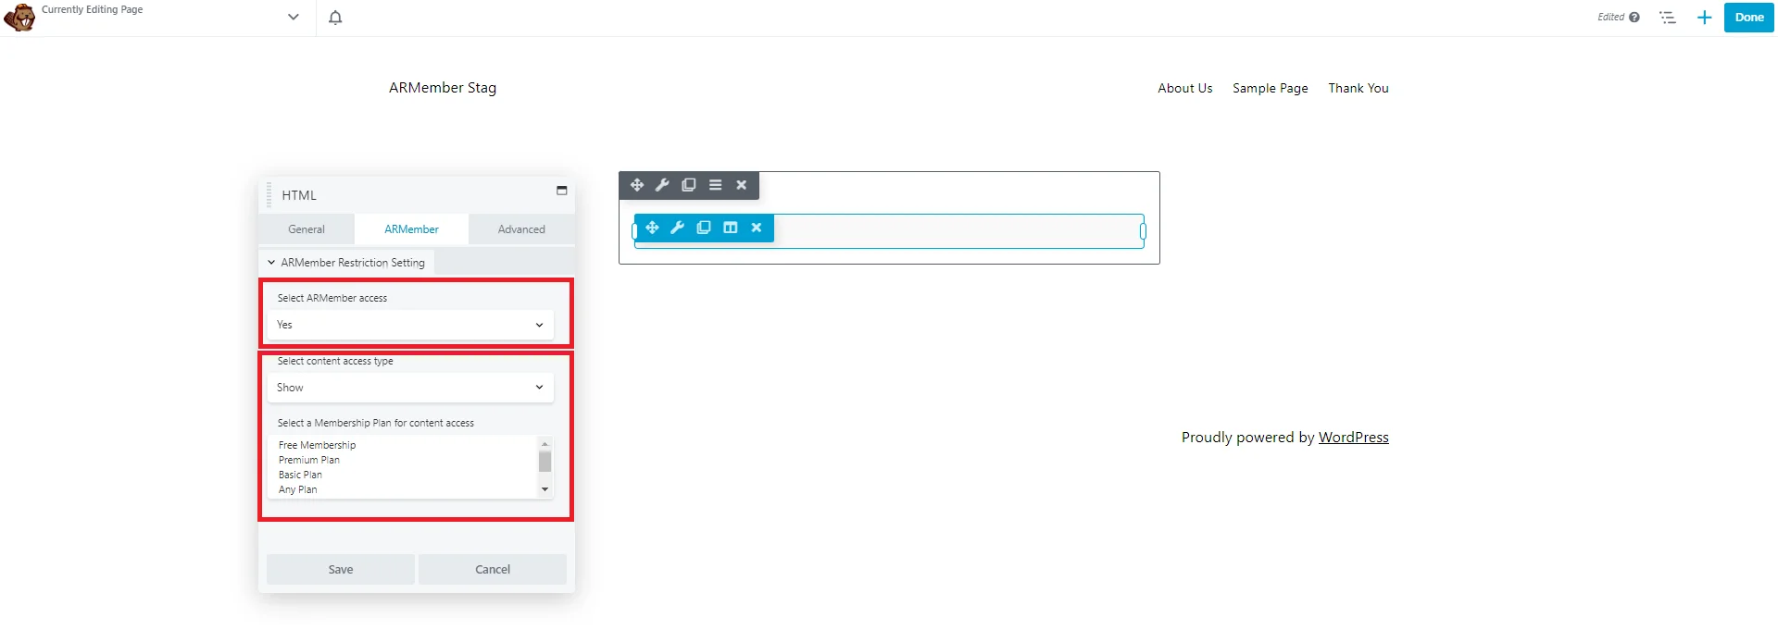Switch to the Advanced tab
The height and width of the screenshot is (630, 1778).
(521, 229)
